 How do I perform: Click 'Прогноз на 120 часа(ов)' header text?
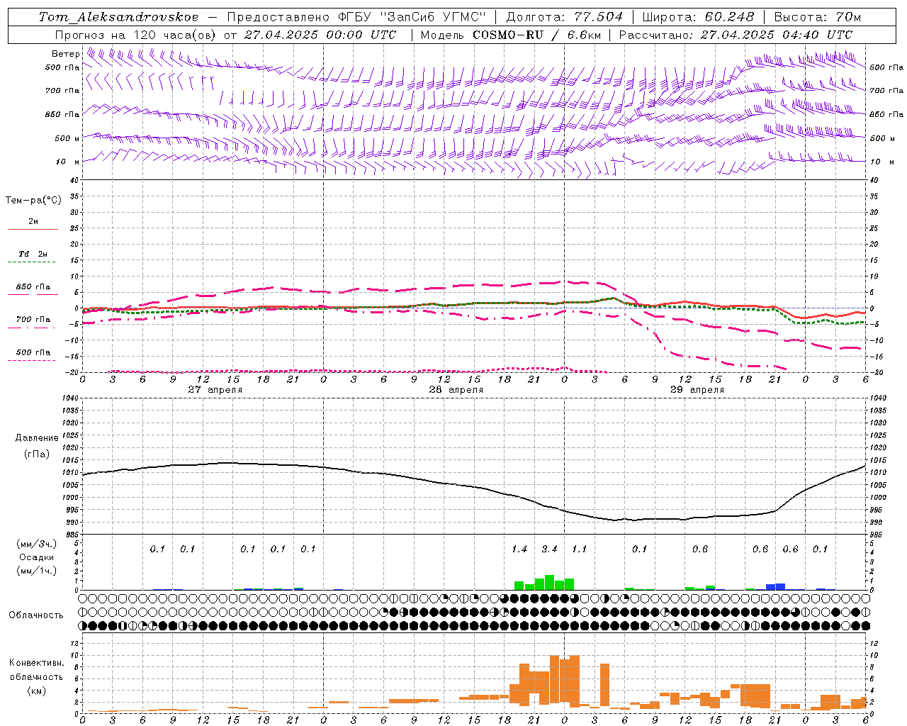click(x=136, y=35)
